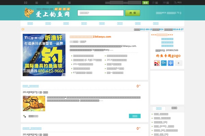Select the first navigation menu item
This screenshot has height=136, width=205.
coord(30,23)
